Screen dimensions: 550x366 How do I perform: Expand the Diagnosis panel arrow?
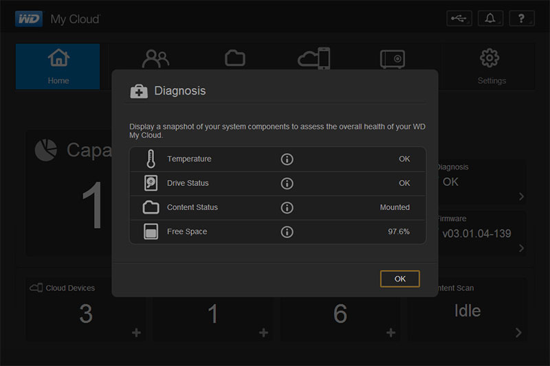[521, 196]
